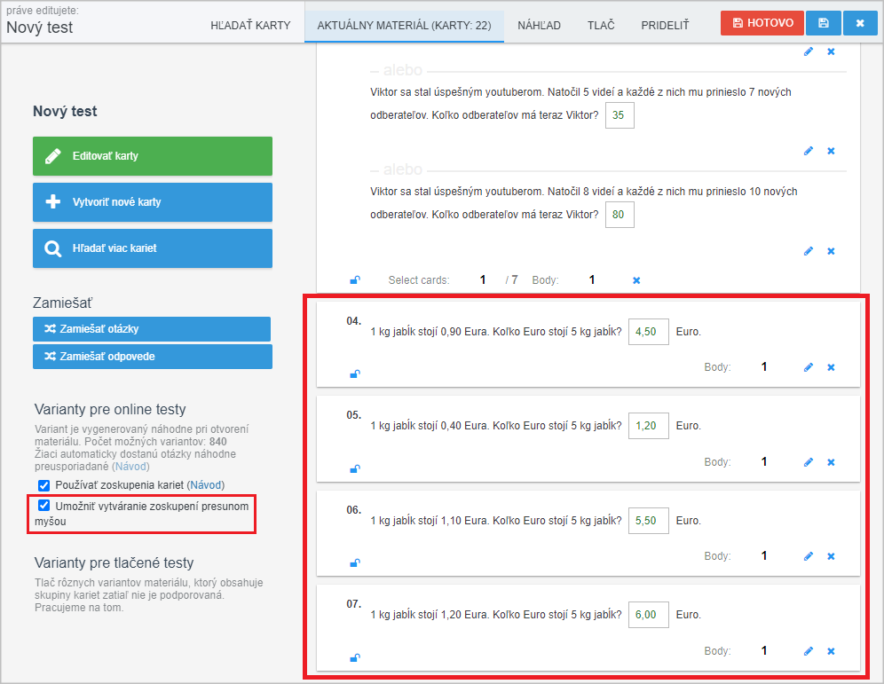The width and height of the screenshot is (884, 684).
Task: Go to the PRIDELIŤ tab
Action: 665,26
